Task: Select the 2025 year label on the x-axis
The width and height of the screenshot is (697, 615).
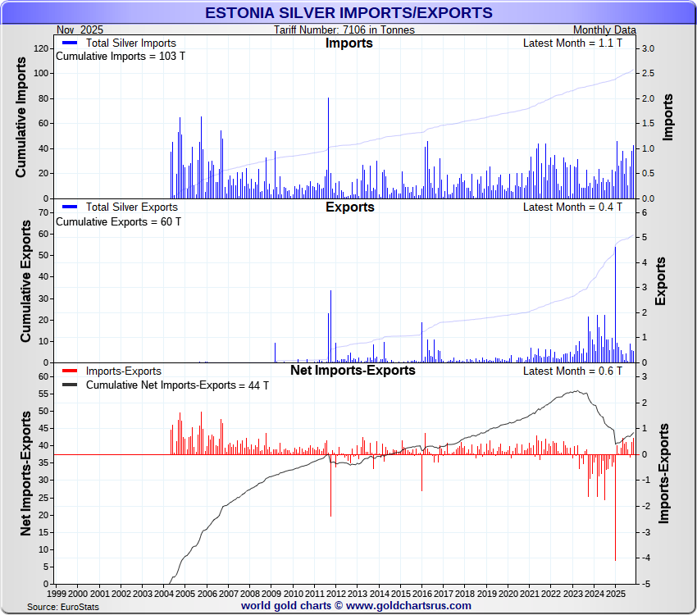Action: pyautogui.click(x=615, y=592)
